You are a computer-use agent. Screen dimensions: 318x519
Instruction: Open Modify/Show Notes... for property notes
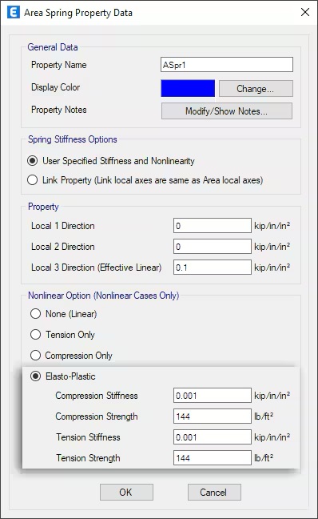227,111
